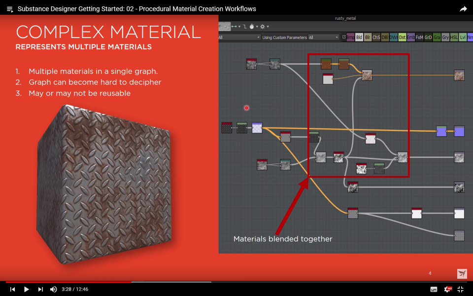The height and width of the screenshot is (296, 473).
Task: Select the rusty_metal graph tab title
Action: pos(345,18)
